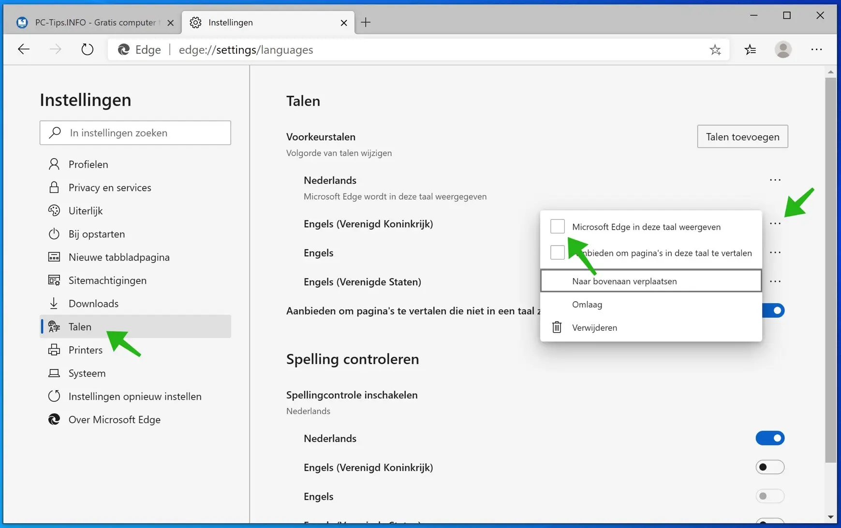Click the gear icon on the Instellingen tab
The height and width of the screenshot is (528, 841).
tap(195, 23)
